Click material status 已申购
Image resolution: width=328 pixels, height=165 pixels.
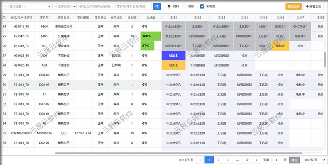pyautogui.click(x=116, y=65)
